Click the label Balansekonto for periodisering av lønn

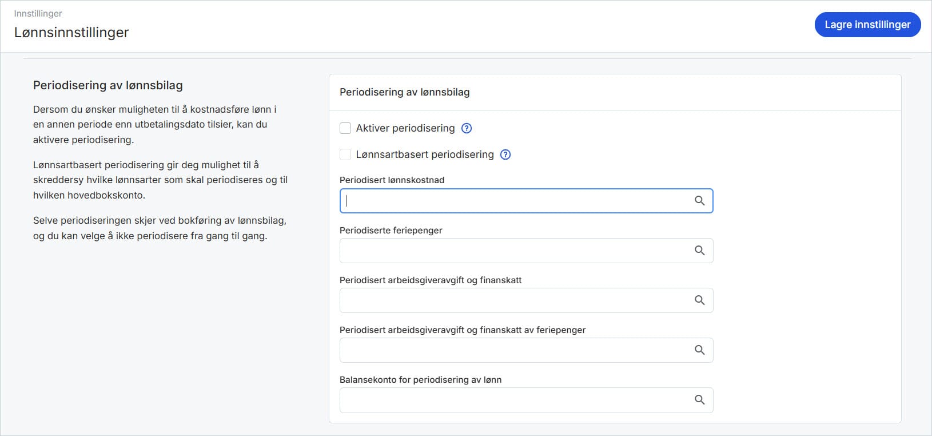(420, 379)
